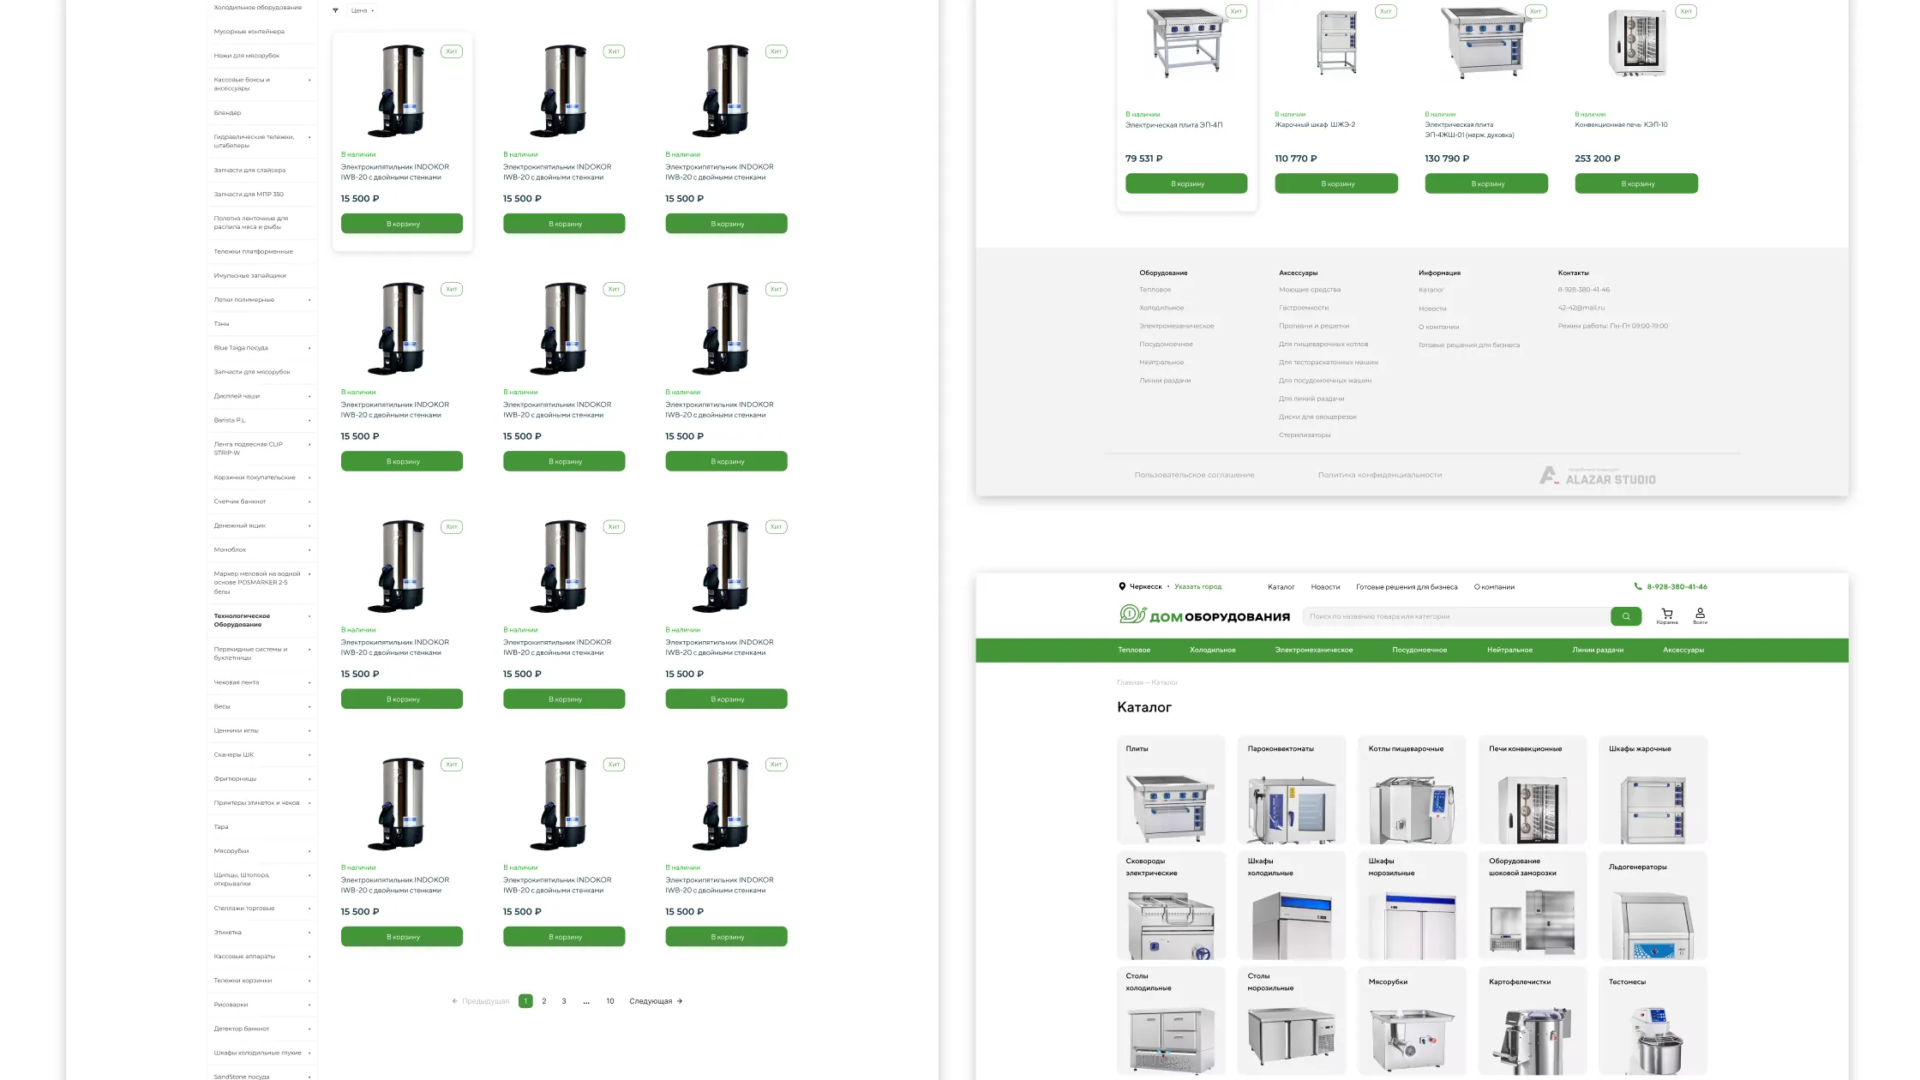Select Тележки платформенные in the sidebar
Screen dimensions: 1920x1080
click(x=254, y=252)
